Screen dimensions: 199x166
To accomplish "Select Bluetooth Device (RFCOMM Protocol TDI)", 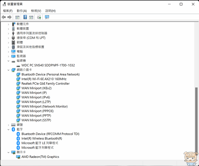I will point(50,134).
